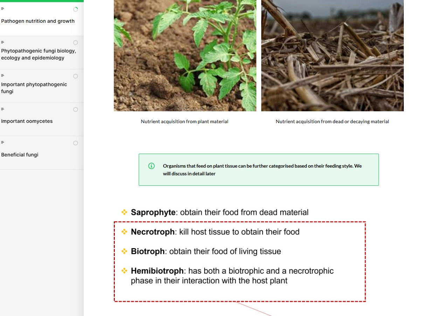Open the "Important oomycetes" lesson
Image resolution: width=422 pixels, height=316 pixels.
27,121
